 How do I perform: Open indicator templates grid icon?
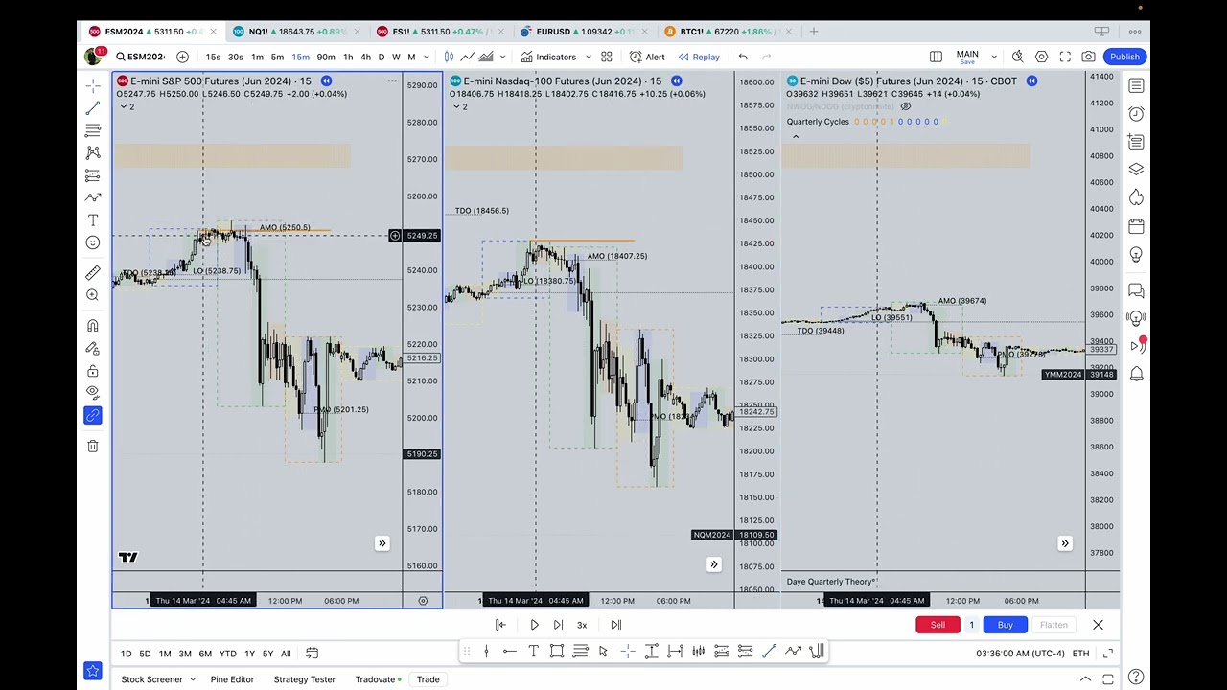pyautogui.click(x=606, y=57)
